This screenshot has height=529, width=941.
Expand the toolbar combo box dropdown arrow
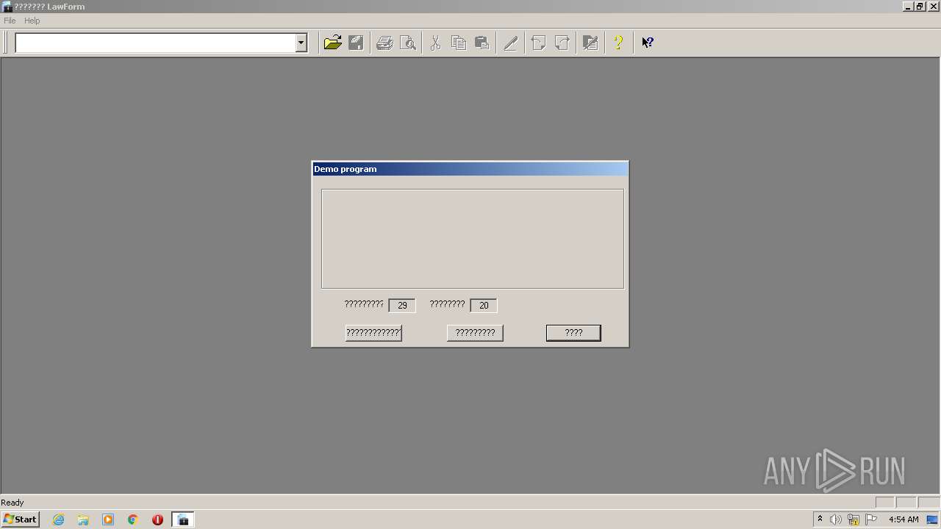(301, 43)
